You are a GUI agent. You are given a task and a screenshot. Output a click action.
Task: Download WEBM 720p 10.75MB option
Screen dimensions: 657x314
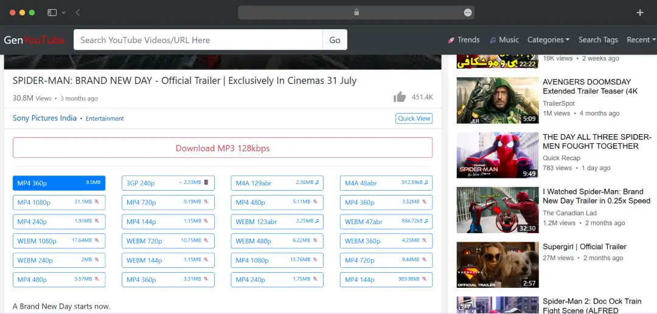coord(168,241)
